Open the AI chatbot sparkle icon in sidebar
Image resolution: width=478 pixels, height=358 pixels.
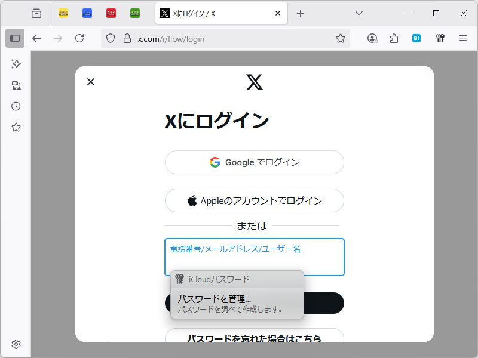click(16, 64)
